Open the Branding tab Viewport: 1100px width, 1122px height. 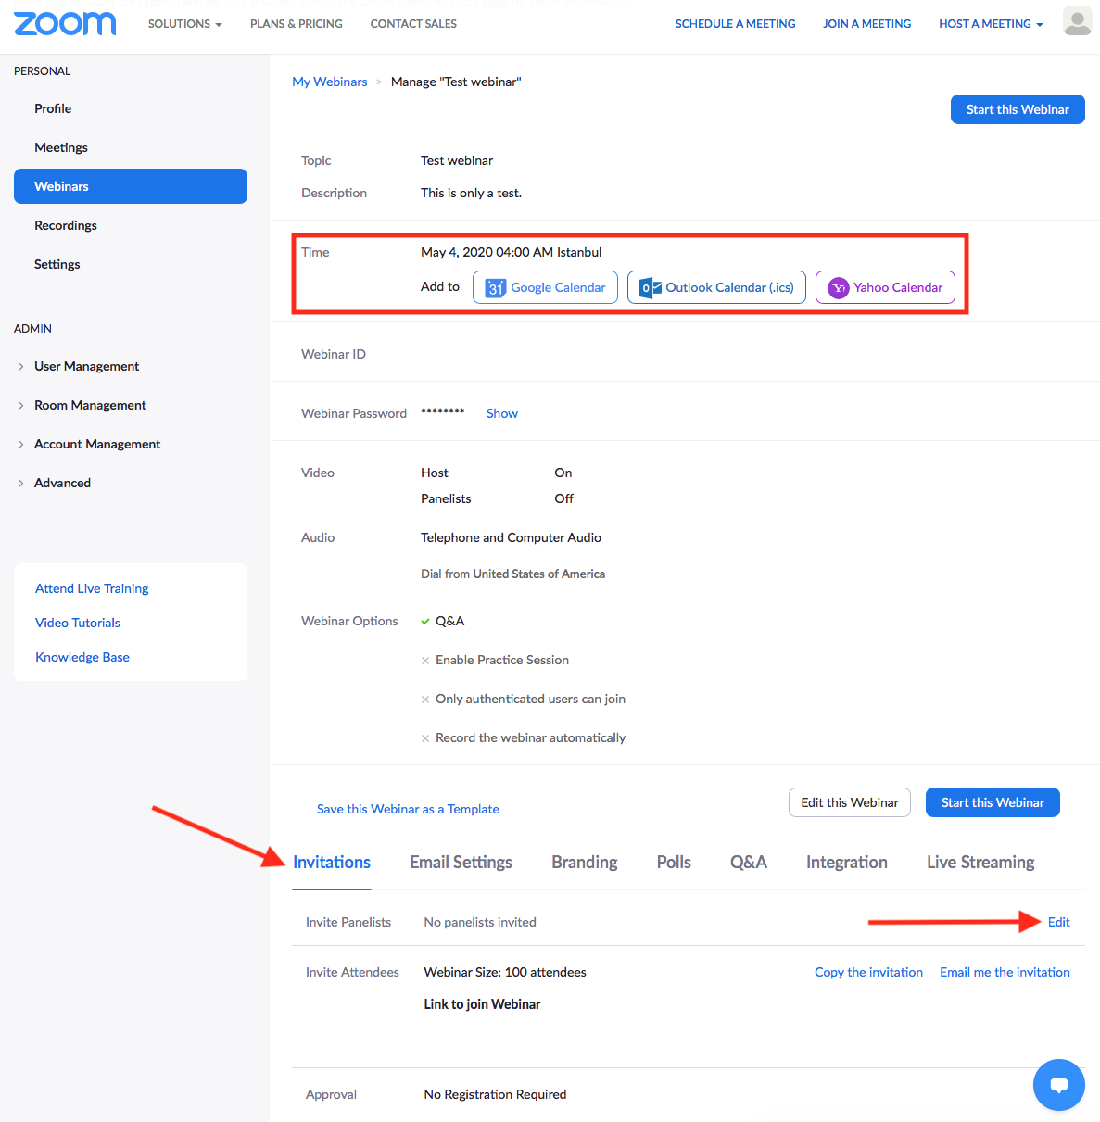point(584,863)
